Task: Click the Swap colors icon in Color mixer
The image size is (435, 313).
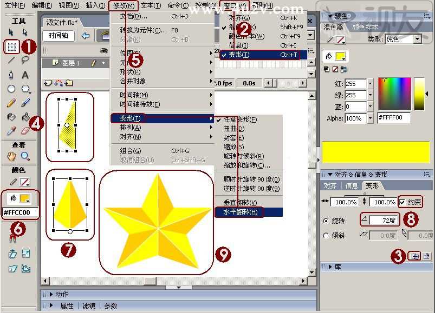Action: pos(344,69)
